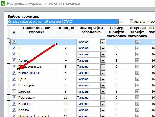Open font dropdown in Артикул row
The height and width of the screenshot is (117, 155).
pos(103,61)
